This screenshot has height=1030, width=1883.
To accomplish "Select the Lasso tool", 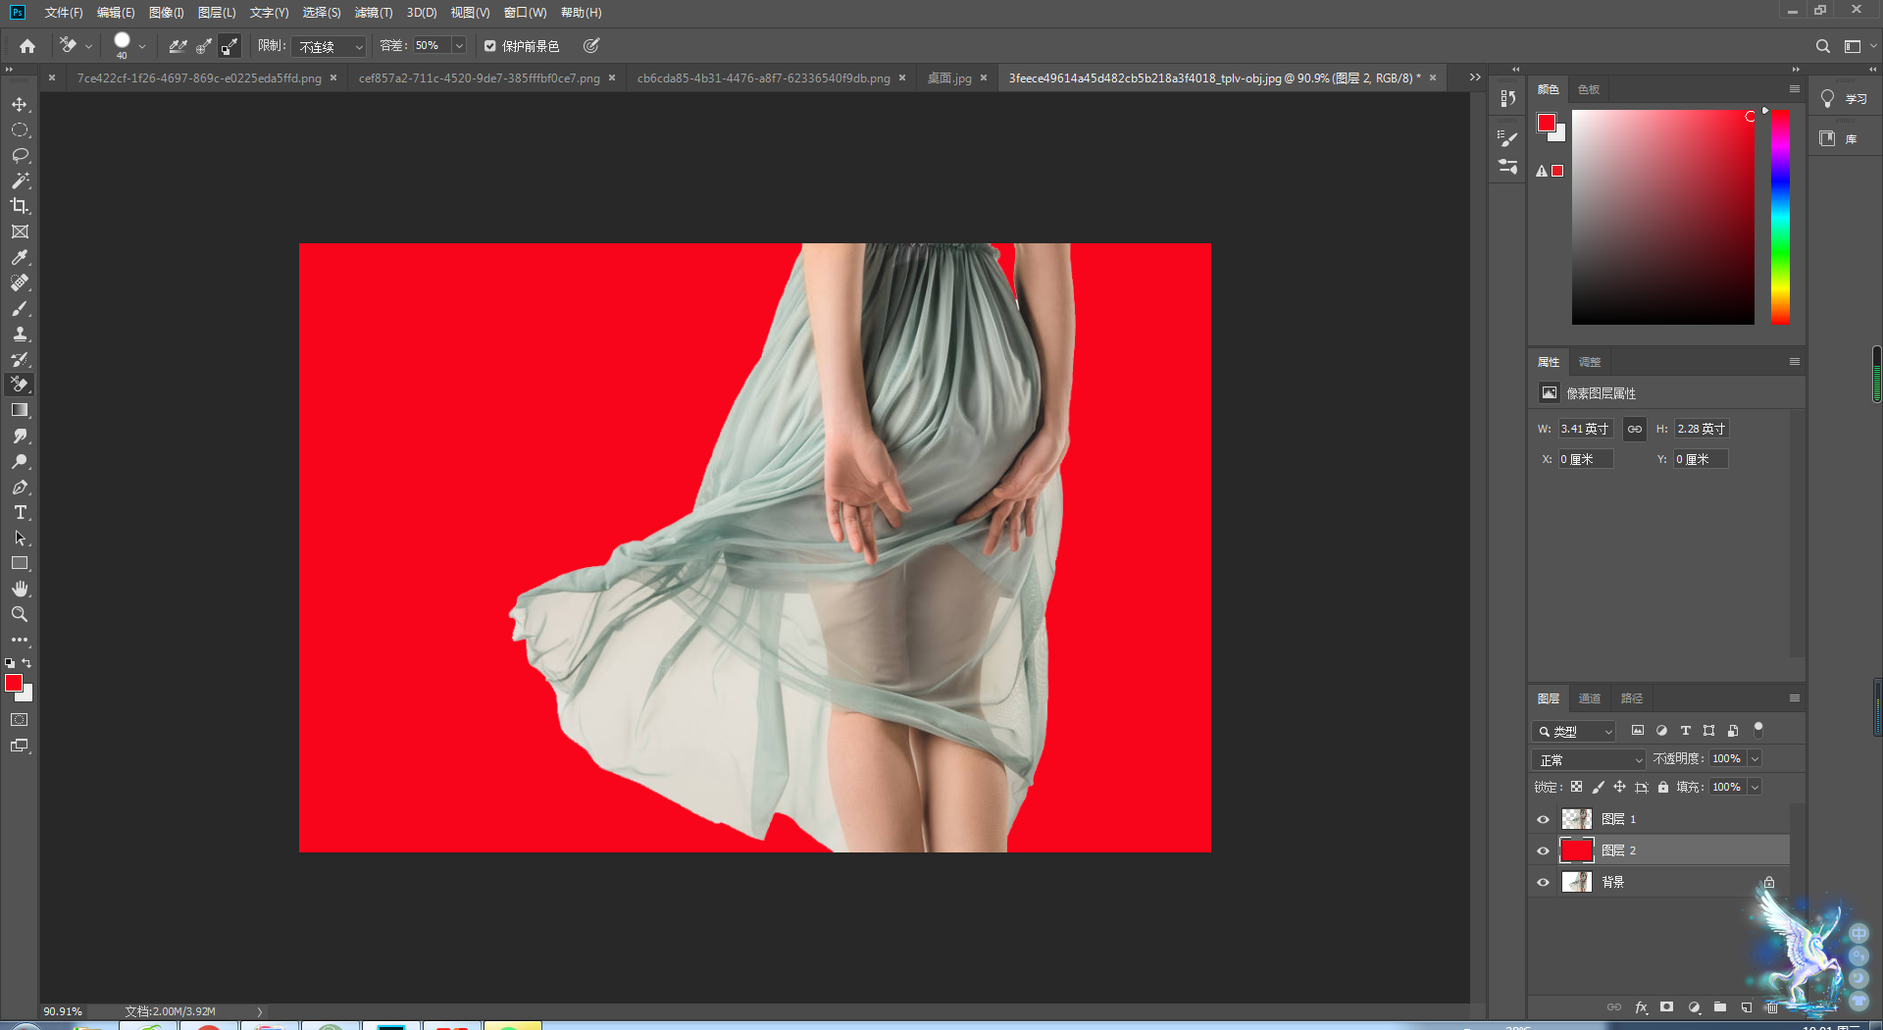I will point(20,155).
